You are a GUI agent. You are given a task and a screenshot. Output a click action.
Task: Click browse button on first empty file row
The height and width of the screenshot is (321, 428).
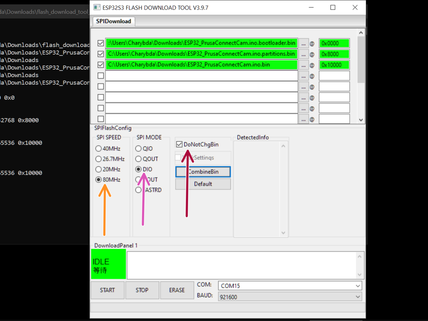click(303, 76)
